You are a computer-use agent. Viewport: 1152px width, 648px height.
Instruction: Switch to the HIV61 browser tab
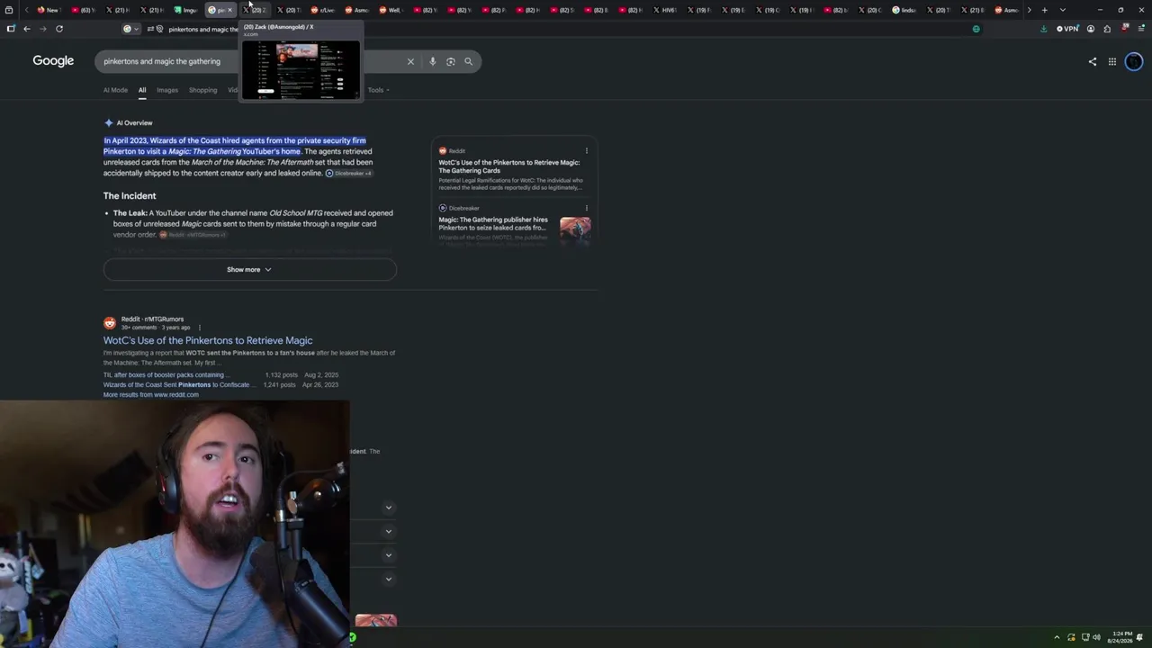pos(665,10)
